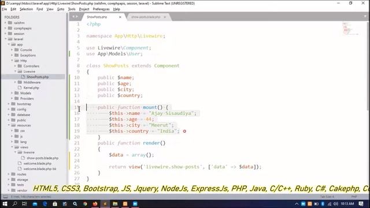This screenshot has width=370, height=208.
Task: Open the Help menu
Action: point(117,9)
